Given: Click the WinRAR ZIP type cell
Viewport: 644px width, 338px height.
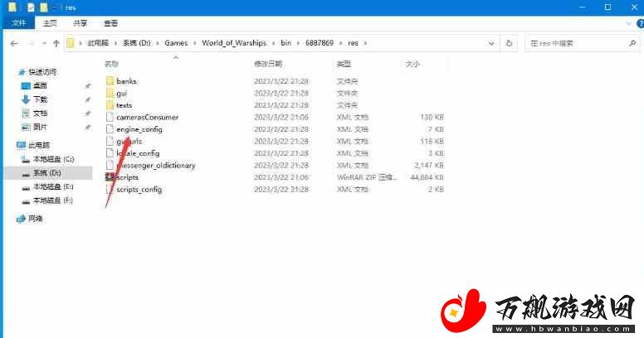Looking at the screenshot, I should tap(367, 177).
